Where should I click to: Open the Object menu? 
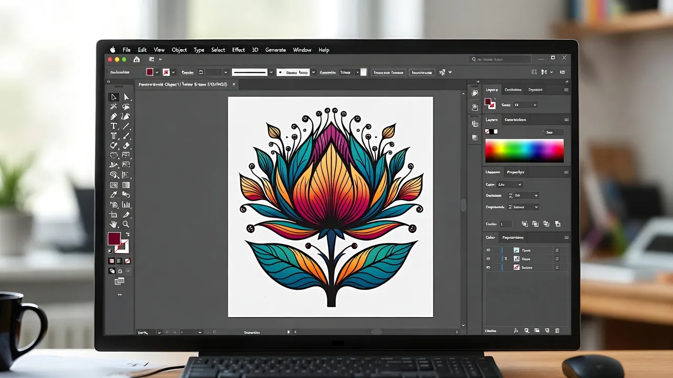[179, 50]
